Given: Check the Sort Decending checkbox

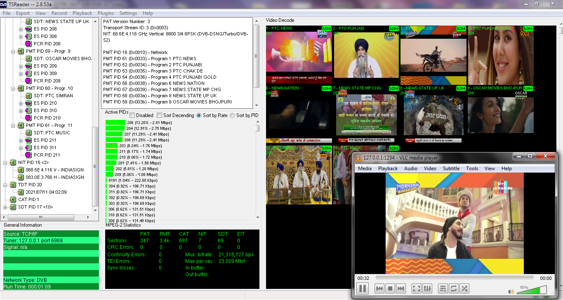Looking at the screenshot, I should click(160, 115).
